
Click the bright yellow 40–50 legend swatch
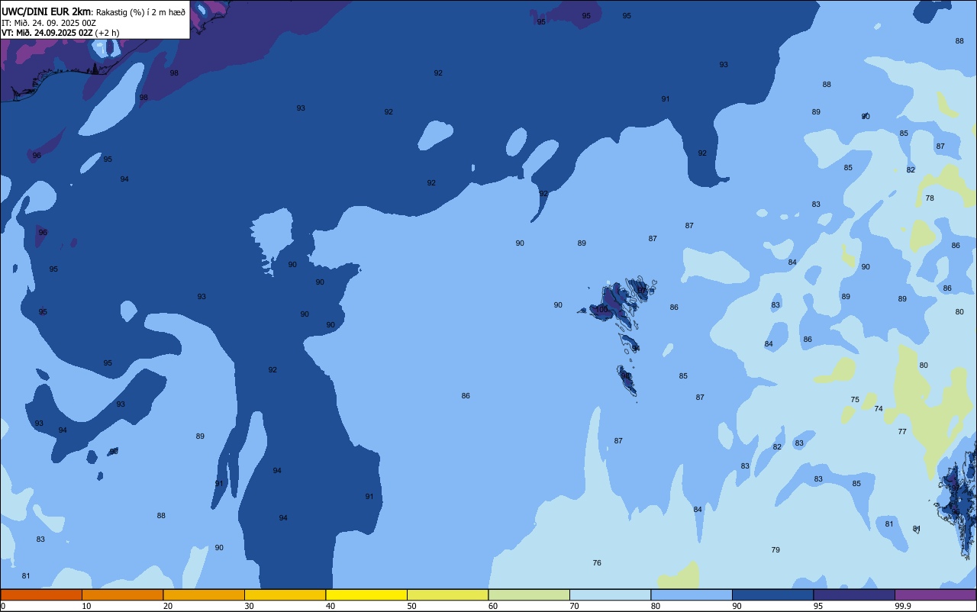click(366, 594)
